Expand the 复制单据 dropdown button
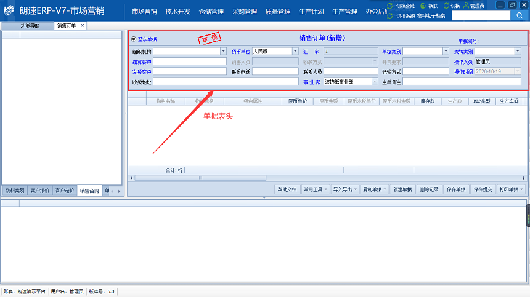530x297 pixels. coord(375,189)
